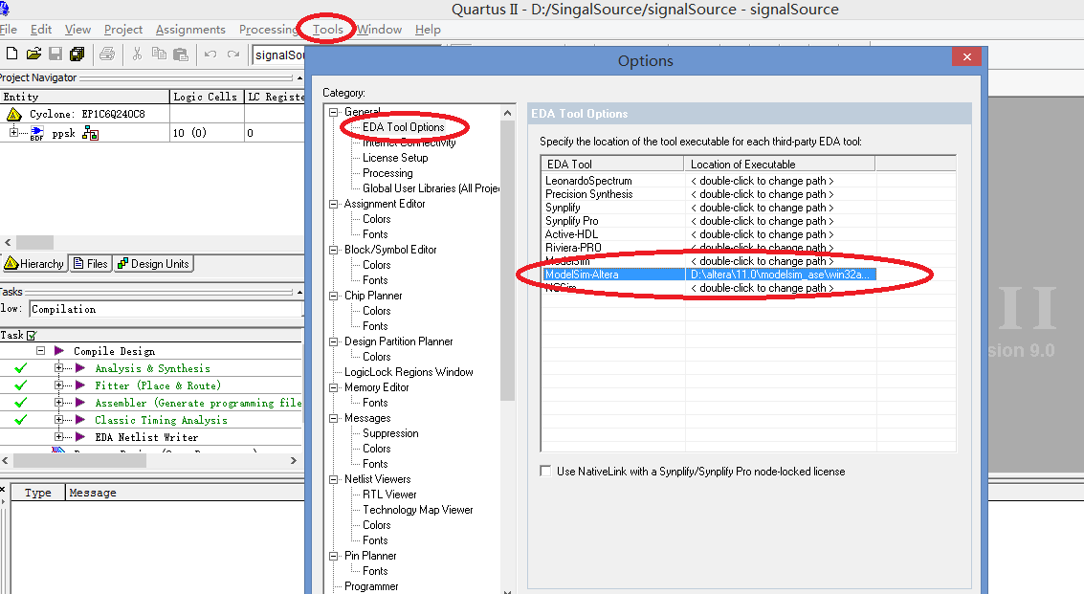The image size is (1084, 594).
Task: Click the Save floppy disk icon
Action: [55, 54]
